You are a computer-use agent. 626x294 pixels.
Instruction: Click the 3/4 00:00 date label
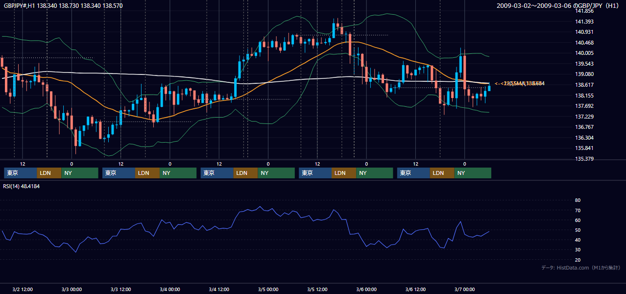pos(170,290)
